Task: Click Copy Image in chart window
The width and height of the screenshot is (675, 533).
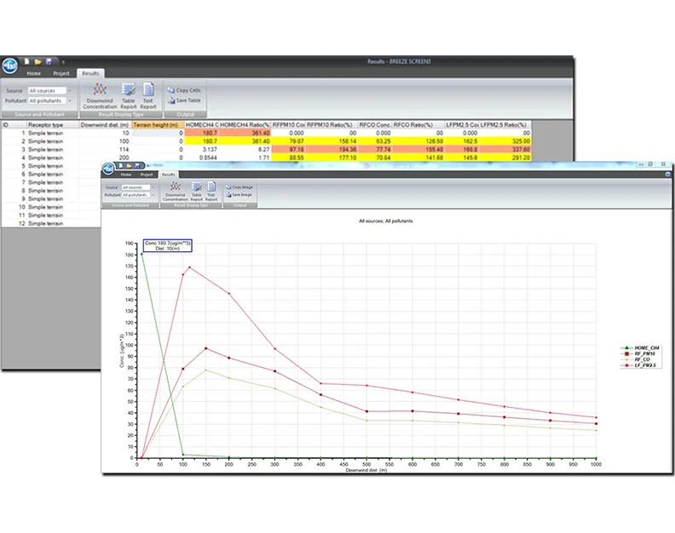Action: [240, 186]
